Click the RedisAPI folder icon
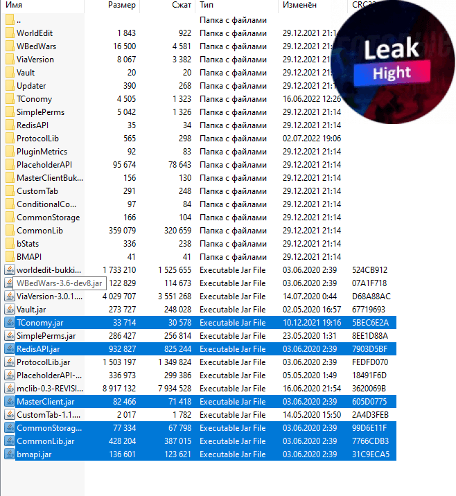Screen dimensions: 456x496 point(10,125)
